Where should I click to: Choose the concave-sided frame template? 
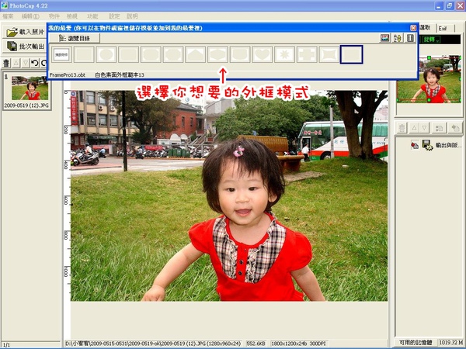tap(329, 54)
